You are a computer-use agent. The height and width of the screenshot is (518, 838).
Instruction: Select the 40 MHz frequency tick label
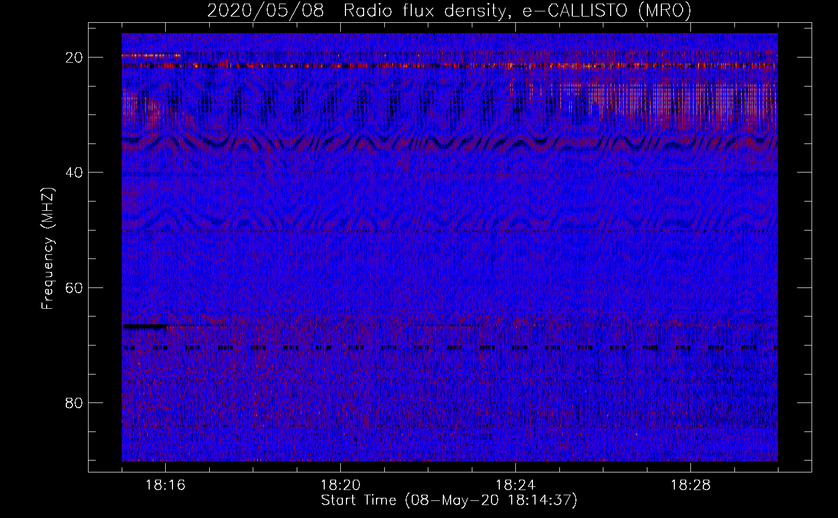click(x=74, y=172)
